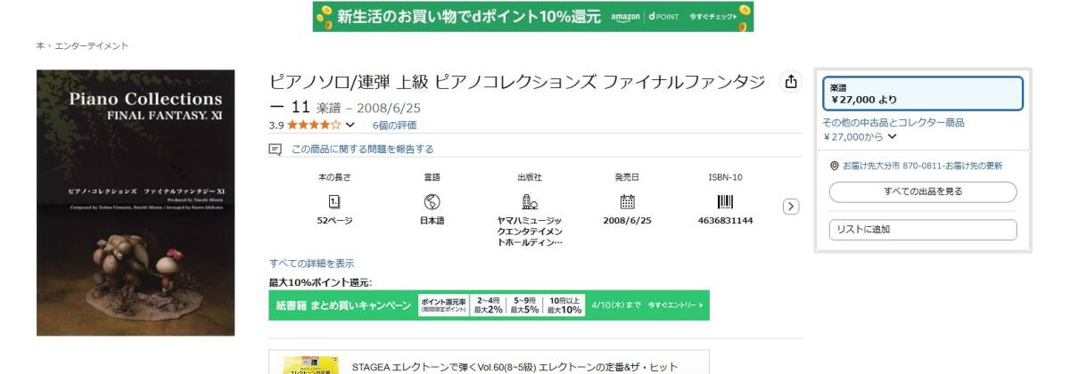This screenshot has width=1070, height=374.
Task: Open the 6個の評価 reviews link
Action: [394, 126]
